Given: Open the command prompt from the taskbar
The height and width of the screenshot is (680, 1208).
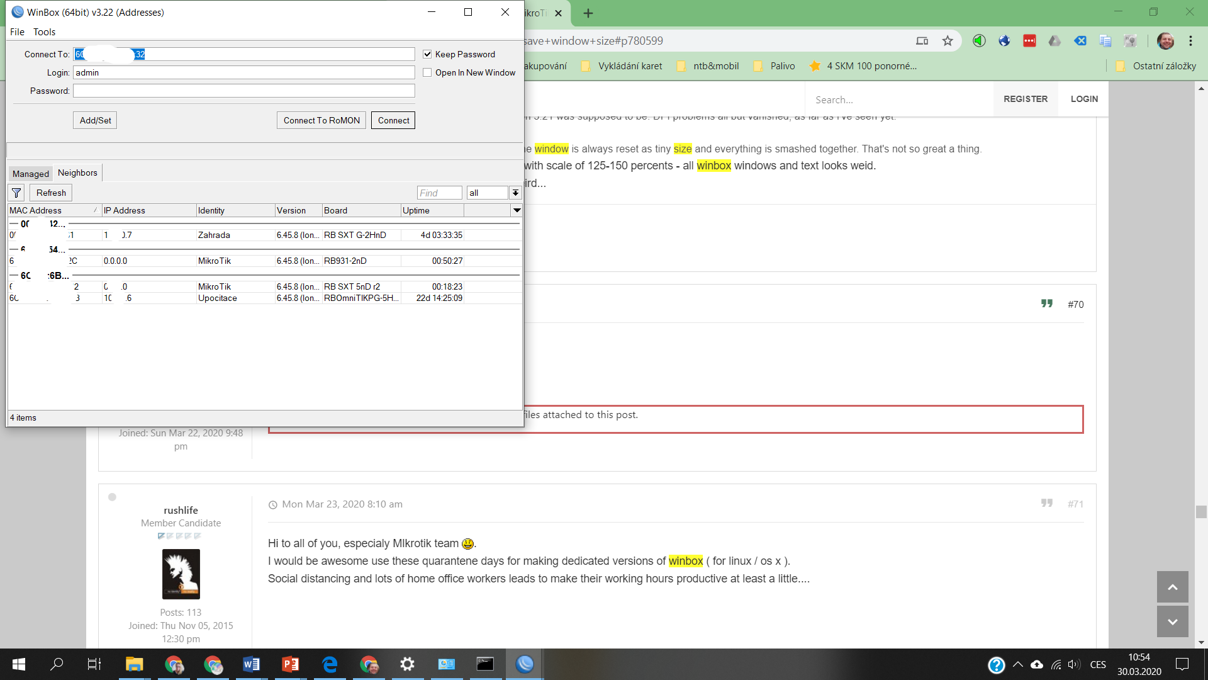Looking at the screenshot, I should click(x=484, y=664).
